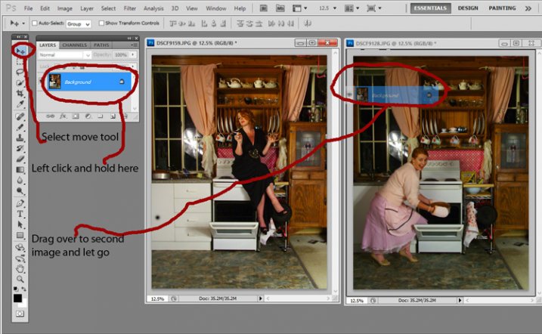The width and height of the screenshot is (542, 334).
Task: Select the Crop tool
Action: (x=20, y=93)
